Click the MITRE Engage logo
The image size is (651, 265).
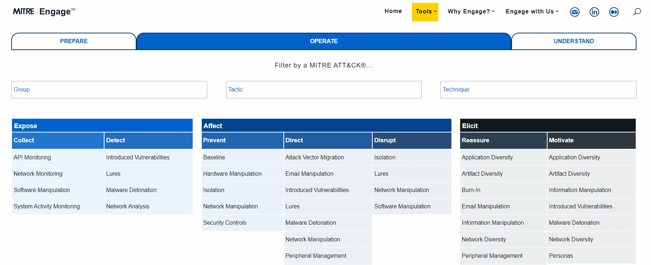(x=44, y=12)
